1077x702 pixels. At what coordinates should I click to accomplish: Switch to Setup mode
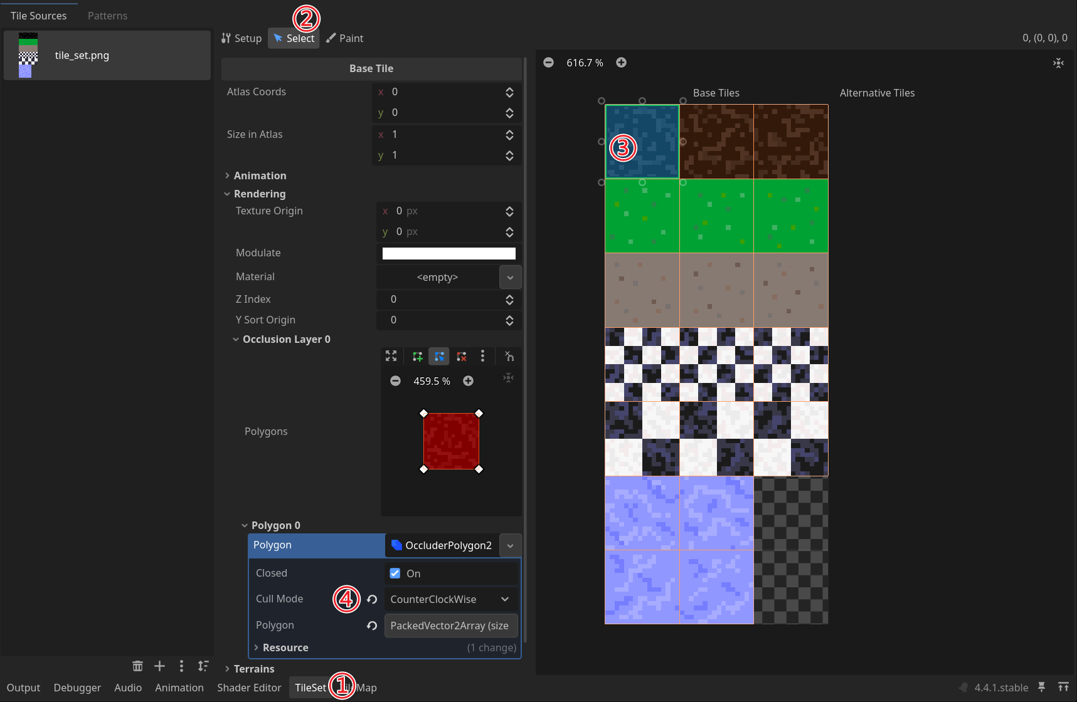[x=241, y=38]
